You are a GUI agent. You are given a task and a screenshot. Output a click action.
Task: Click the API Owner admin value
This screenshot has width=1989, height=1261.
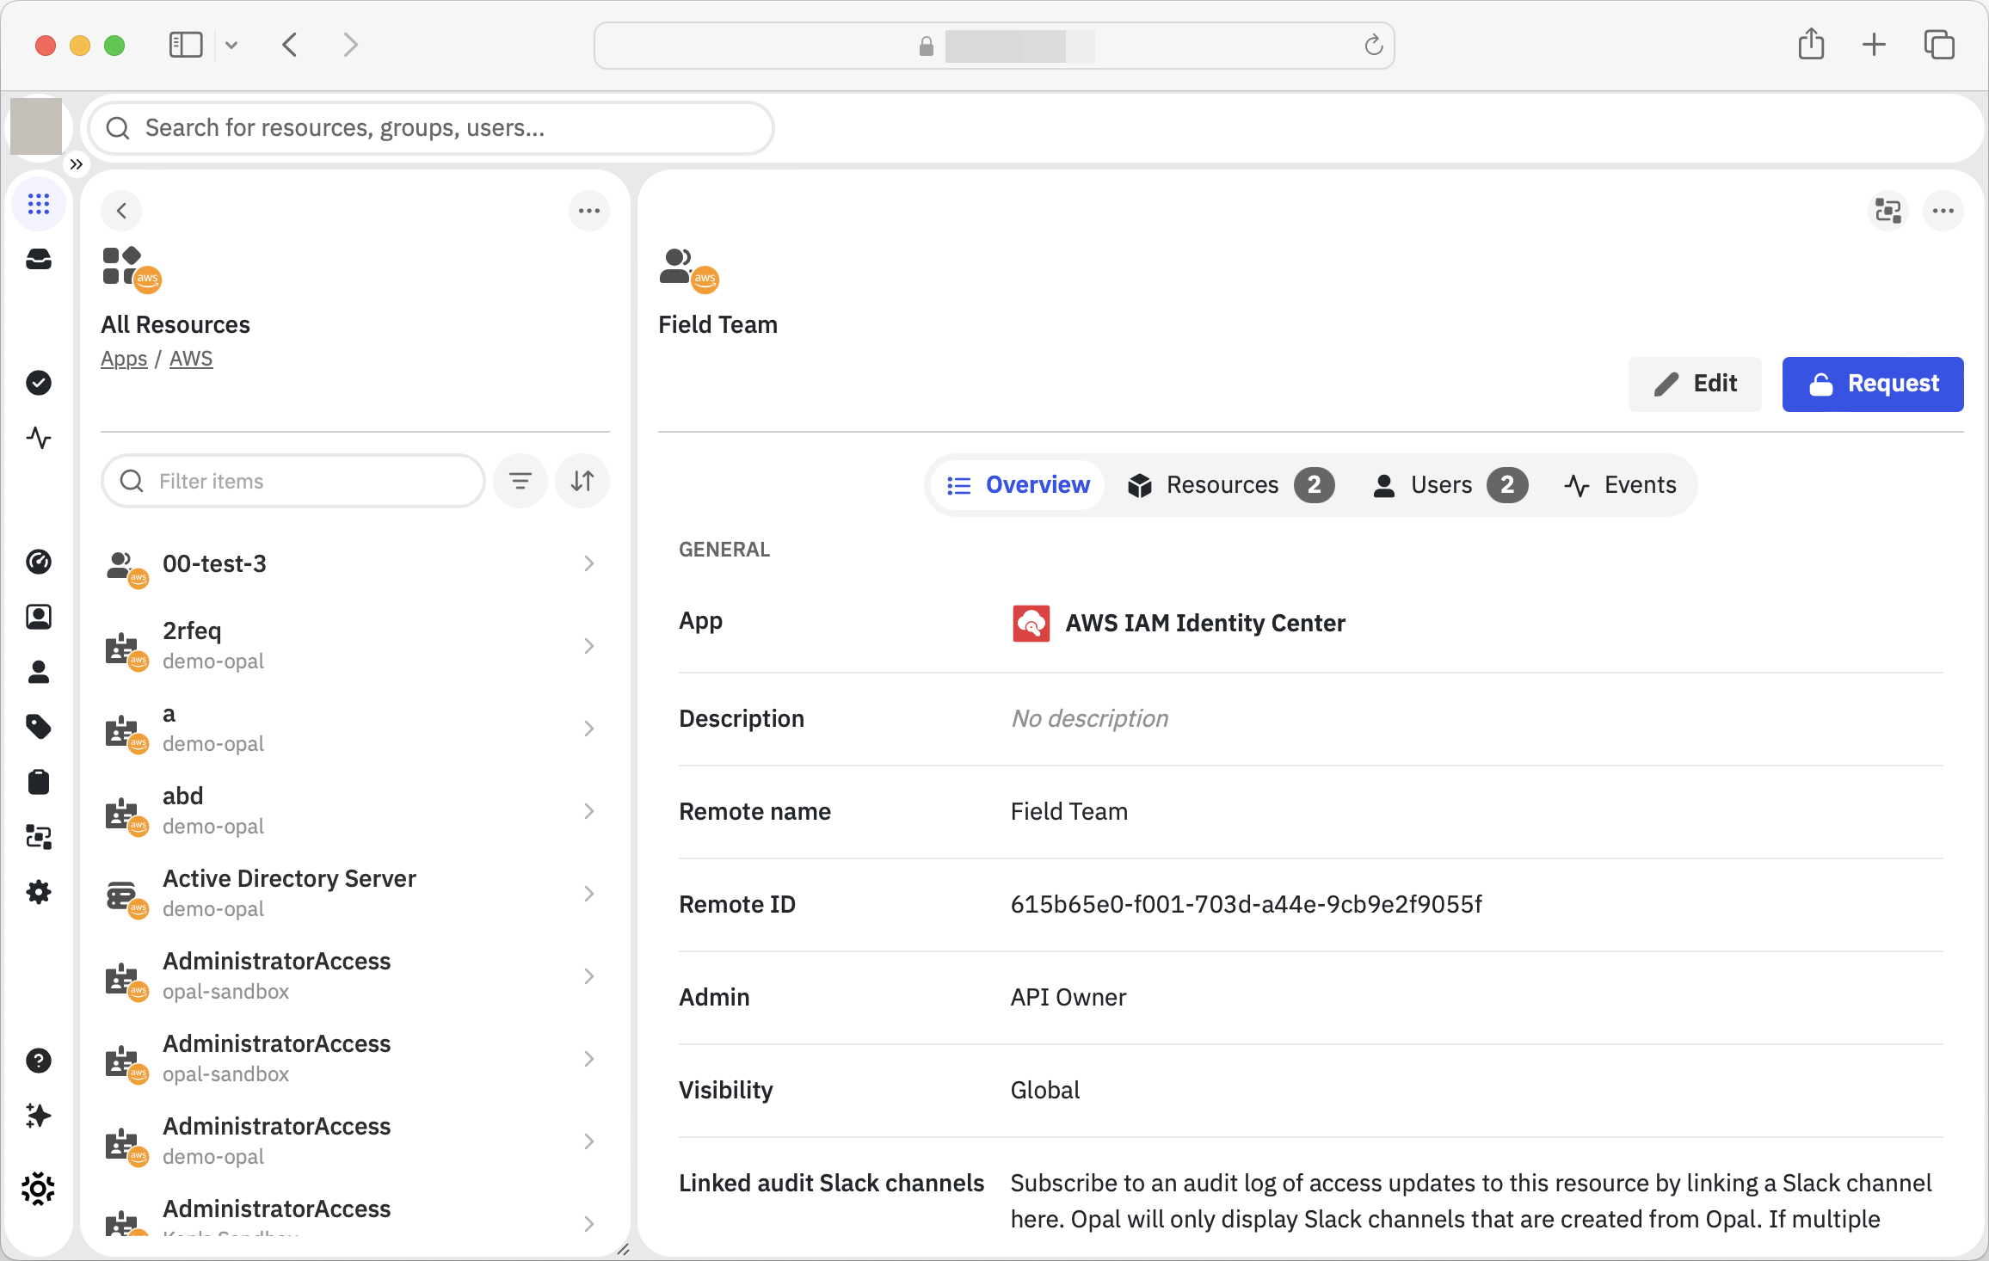pos(1068,997)
